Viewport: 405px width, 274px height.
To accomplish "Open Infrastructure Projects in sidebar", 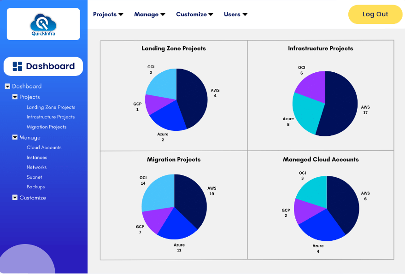I will (x=51, y=117).
